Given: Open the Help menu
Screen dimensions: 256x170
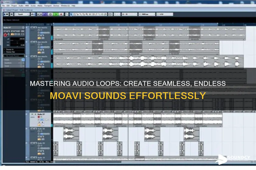Looking at the screenshot, I should [x=73, y=6].
